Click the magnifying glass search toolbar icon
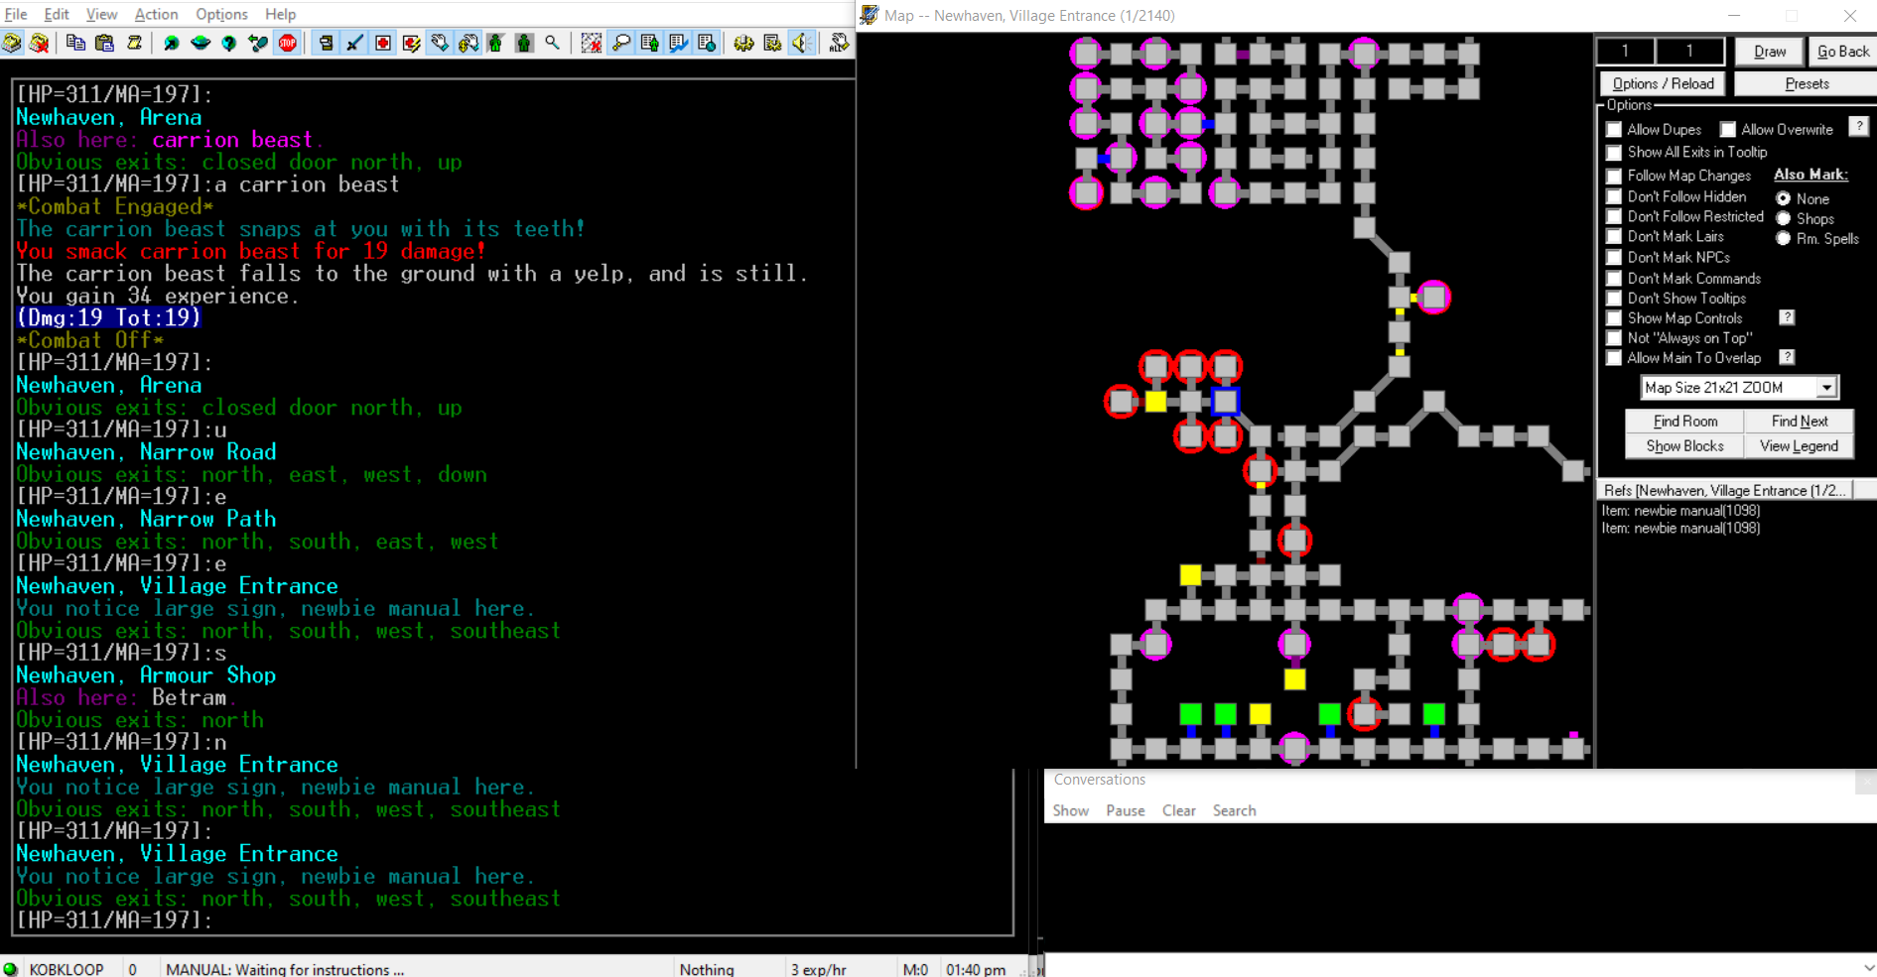Viewport: 1877px width, 977px height. (553, 43)
